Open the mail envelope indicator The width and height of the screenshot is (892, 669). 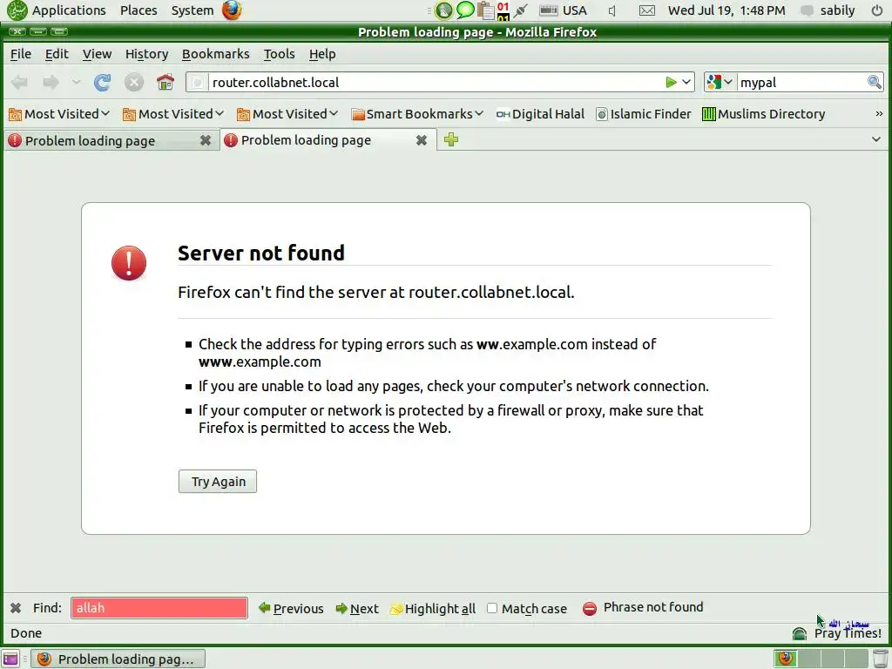pyautogui.click(x=647, y=10)
